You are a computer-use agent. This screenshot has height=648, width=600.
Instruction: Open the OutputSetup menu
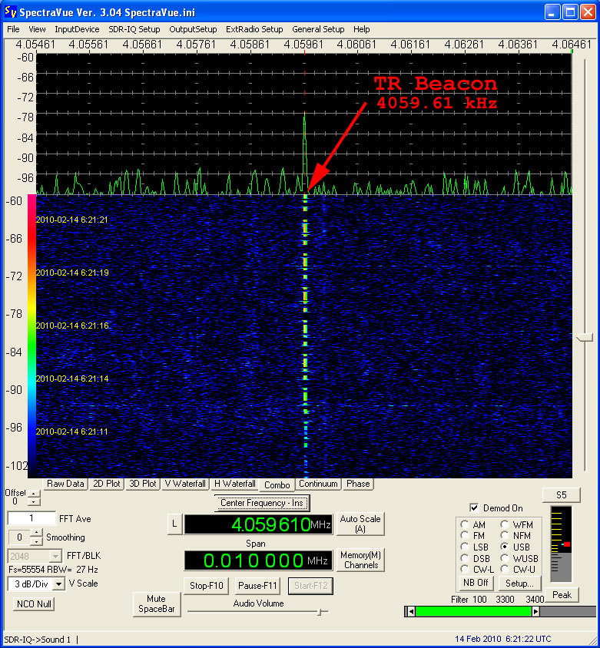click(193, 29)
